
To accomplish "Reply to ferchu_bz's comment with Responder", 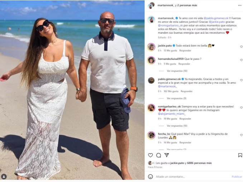I will pyautogui.click(x=185, y=143).
